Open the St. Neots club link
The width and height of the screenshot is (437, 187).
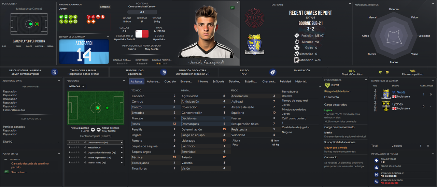(399, 92)
